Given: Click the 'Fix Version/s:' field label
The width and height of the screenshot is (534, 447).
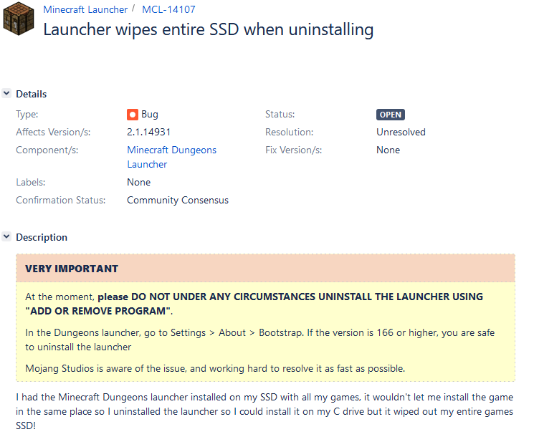Looking at the screenshot, I should [294, 150].
